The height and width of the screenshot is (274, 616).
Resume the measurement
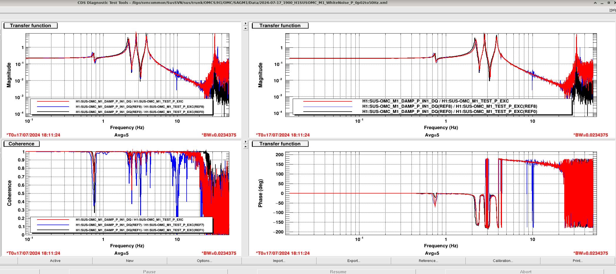click(x=338, y=272)
